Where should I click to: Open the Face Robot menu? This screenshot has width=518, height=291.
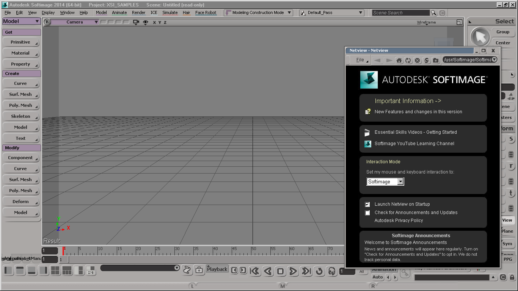(206, 13)
